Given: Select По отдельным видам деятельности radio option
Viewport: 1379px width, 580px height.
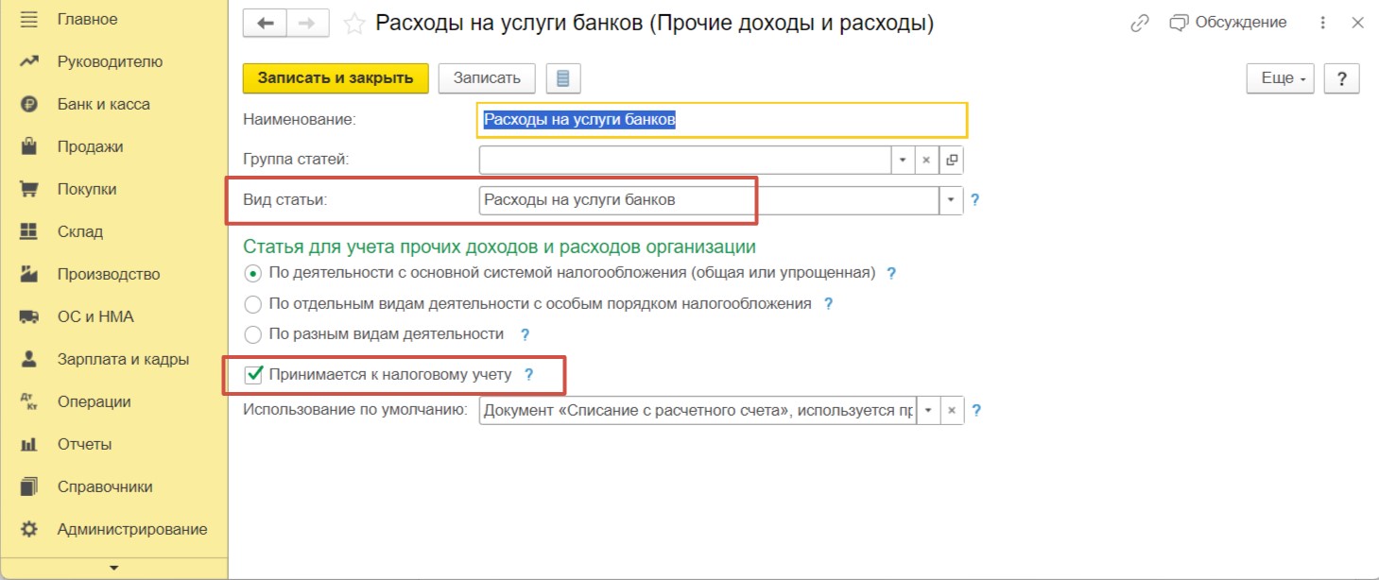Looking at the screenshot, I should pos(252,304).
